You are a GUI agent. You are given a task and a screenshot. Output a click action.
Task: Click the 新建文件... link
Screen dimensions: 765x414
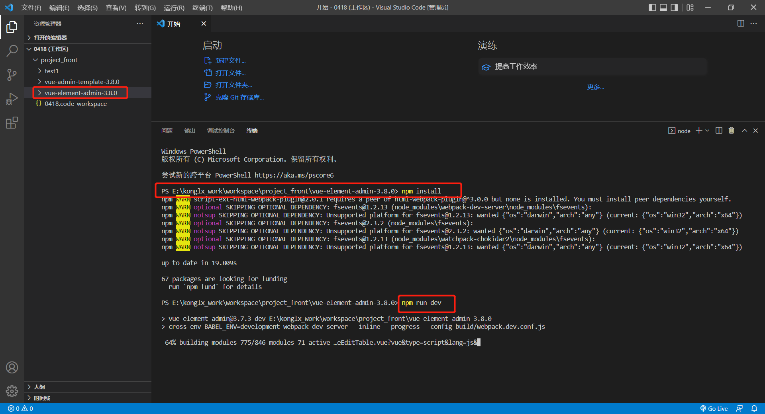(x=230, y=61)
